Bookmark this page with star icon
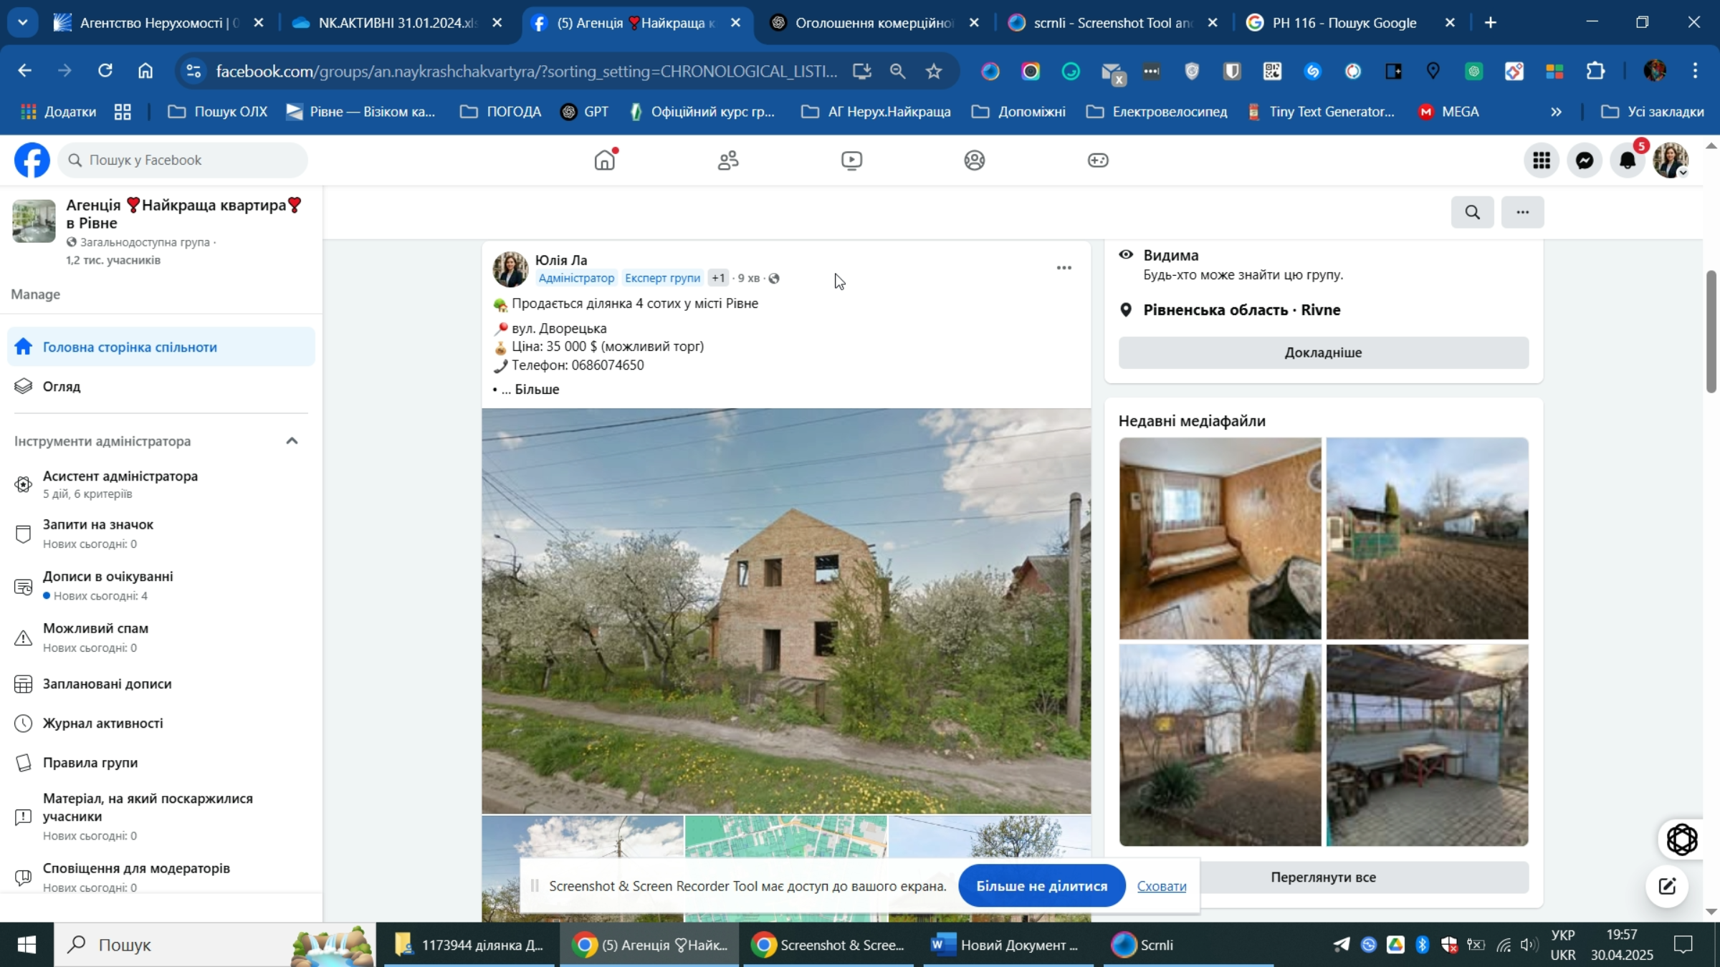This screenshot has width=1720, height=967. coord(933,71)
